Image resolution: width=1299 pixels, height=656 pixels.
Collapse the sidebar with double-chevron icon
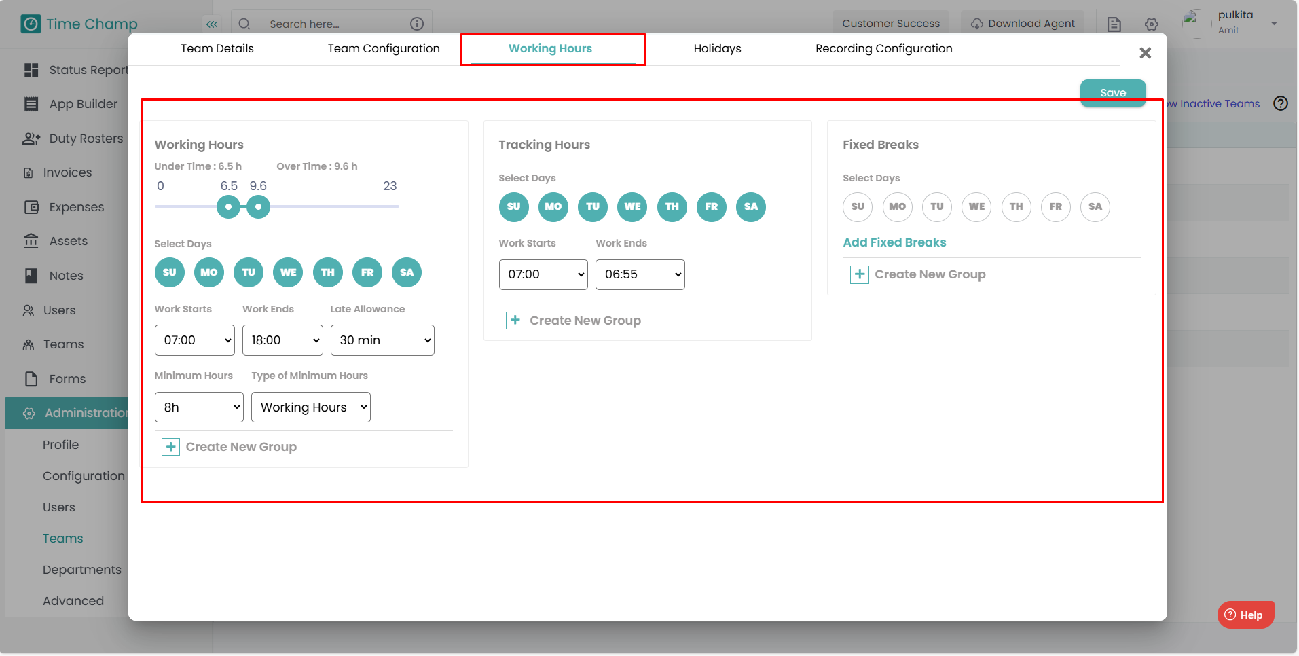pos(212,24)
